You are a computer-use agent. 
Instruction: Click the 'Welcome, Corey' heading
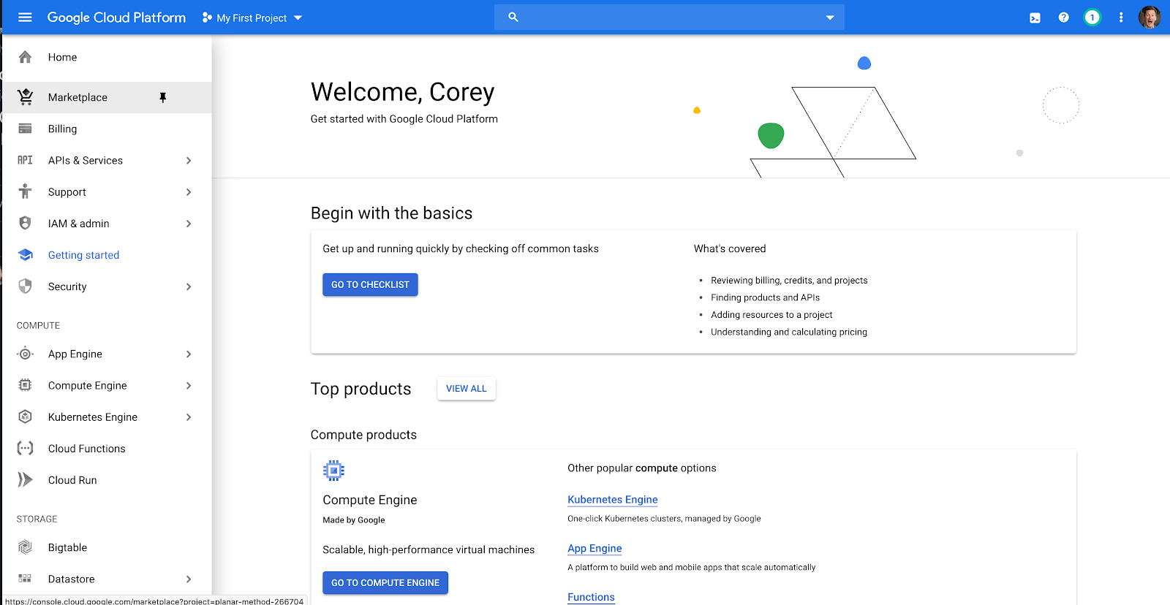pos(403,92)
